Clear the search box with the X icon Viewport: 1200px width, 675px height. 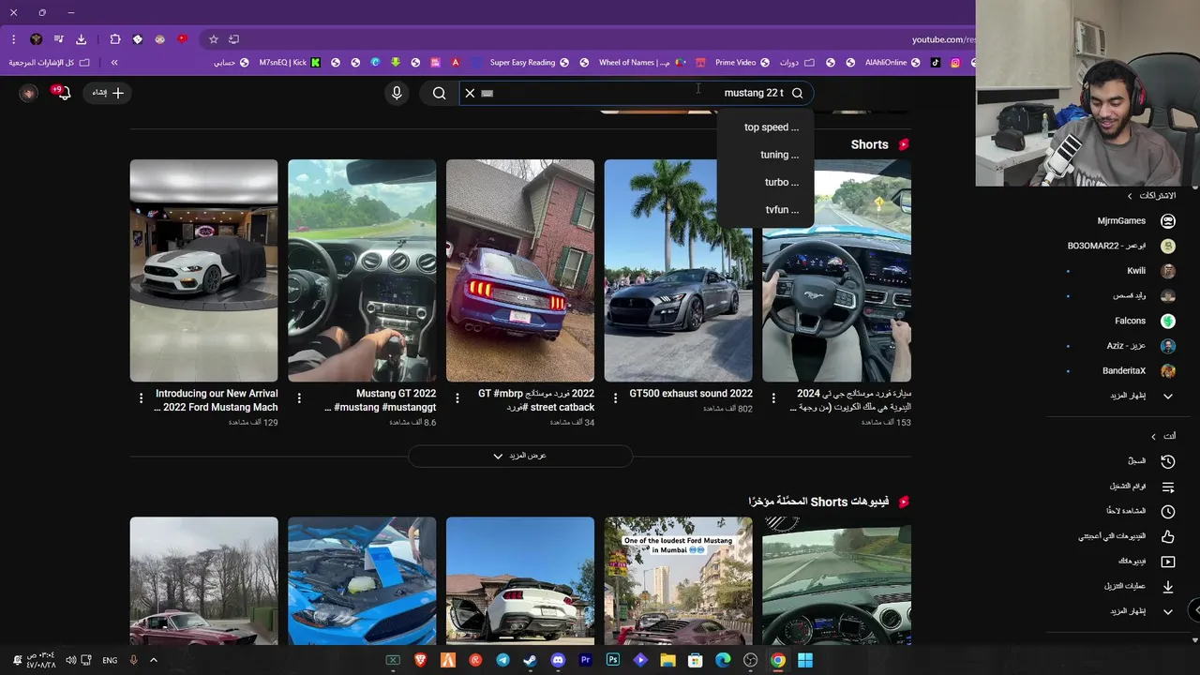[470, 93]
